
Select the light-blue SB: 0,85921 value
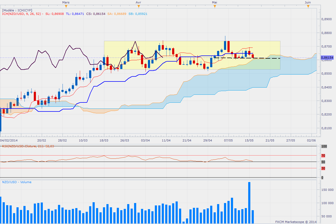[138, 13]
